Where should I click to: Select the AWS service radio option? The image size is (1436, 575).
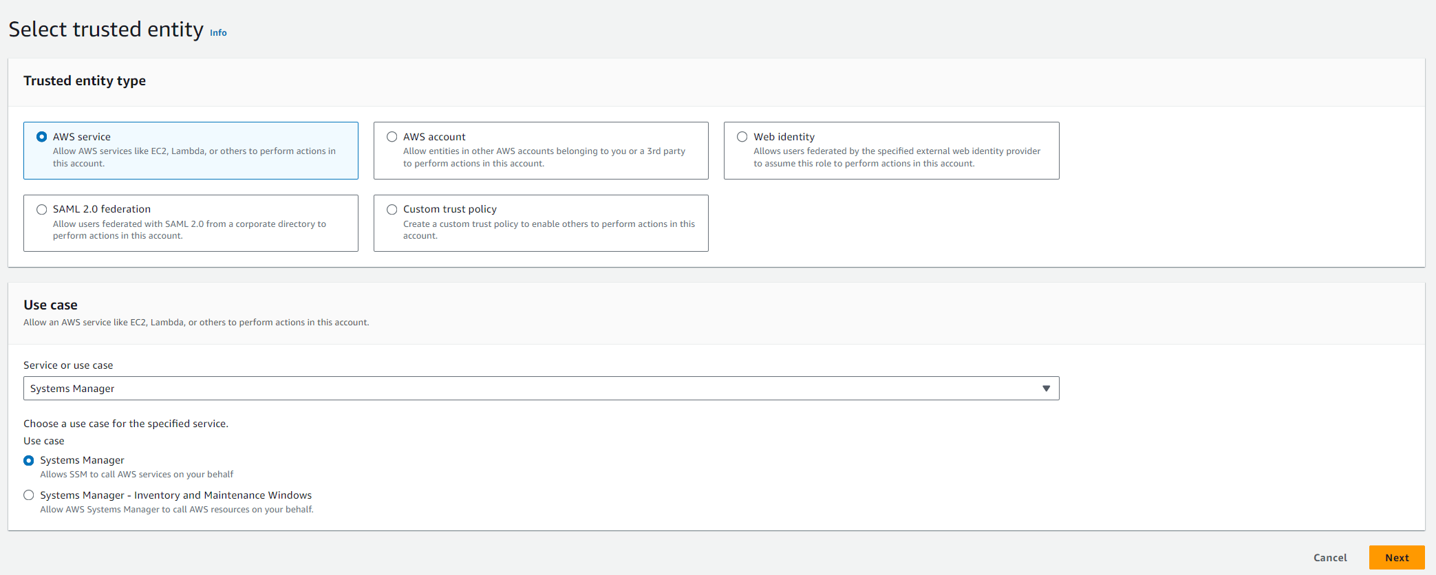[42, 137]
